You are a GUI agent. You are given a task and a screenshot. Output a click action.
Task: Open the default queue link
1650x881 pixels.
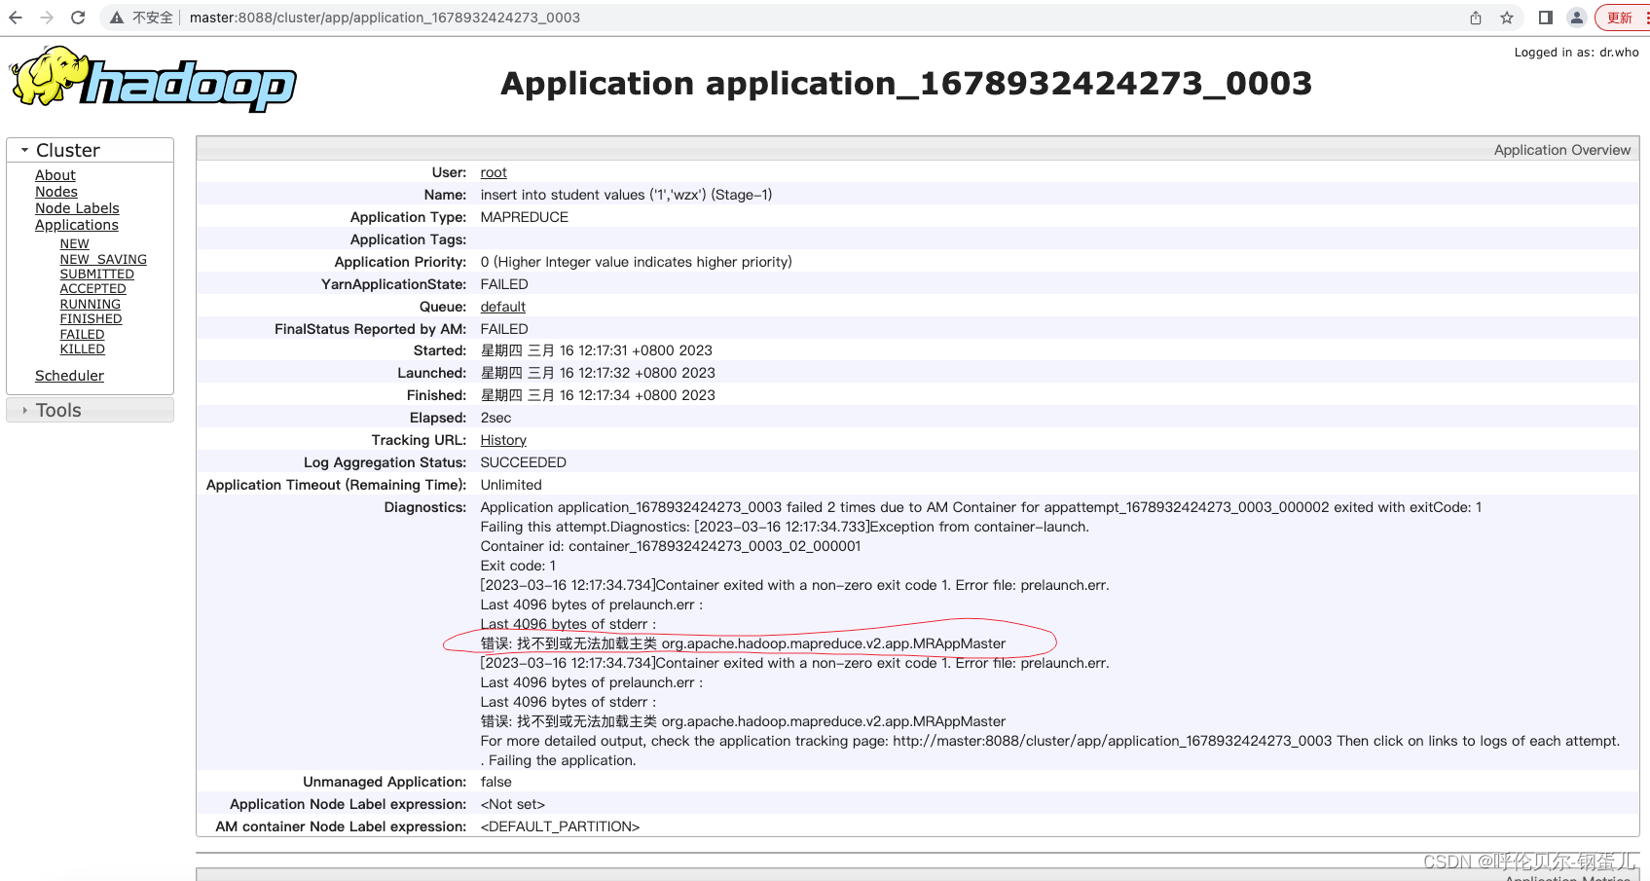[502, 307]
